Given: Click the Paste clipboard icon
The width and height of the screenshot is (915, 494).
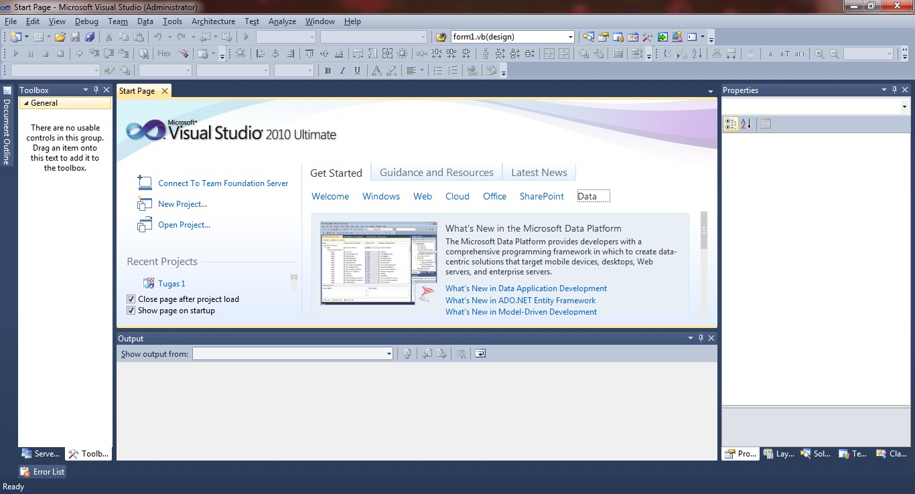Looking at the screenshot, I should click(138, 37).
